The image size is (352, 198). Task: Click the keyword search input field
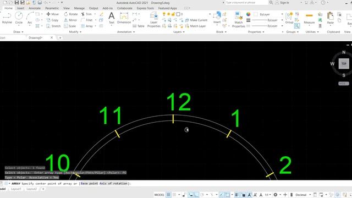246,3
